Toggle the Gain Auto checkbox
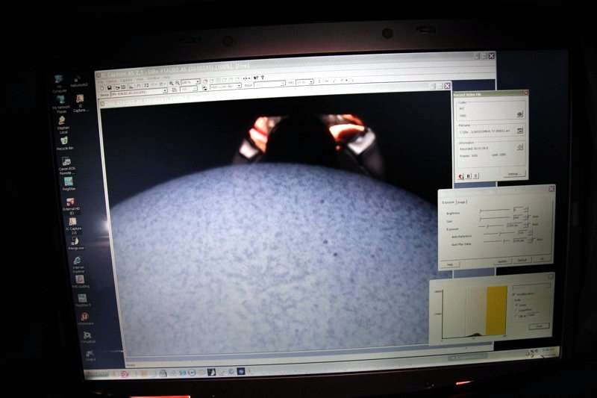 pyautogui.click(x=530, y=217)
